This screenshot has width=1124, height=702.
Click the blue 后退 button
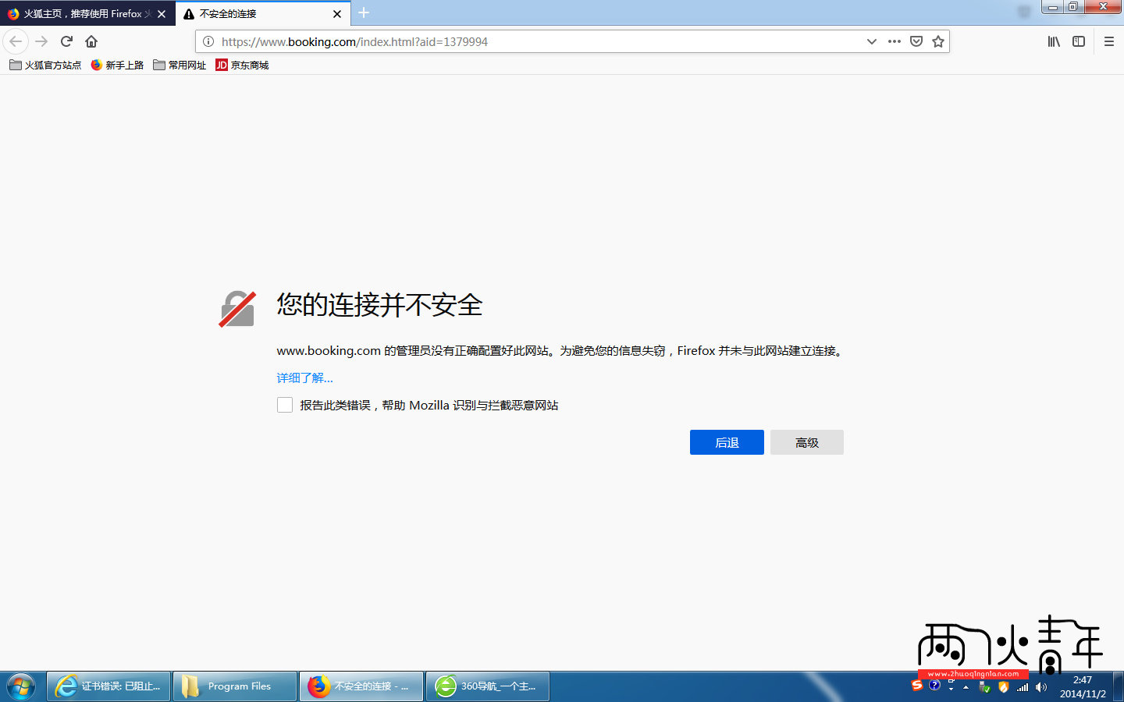[727, 442]
